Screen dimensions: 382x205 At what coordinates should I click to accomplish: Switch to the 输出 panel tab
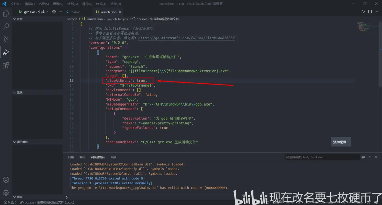point(82,157)
